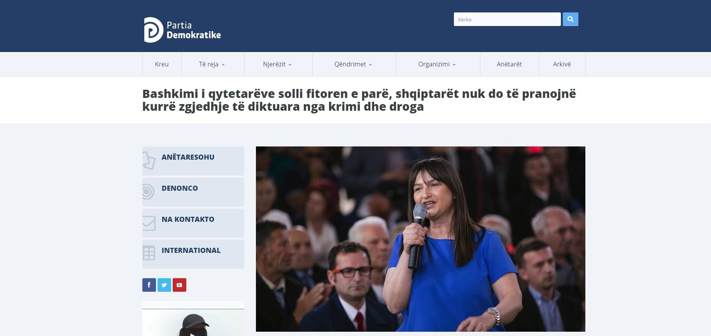Open the YouTube channel icon

[x=179, y=285]
